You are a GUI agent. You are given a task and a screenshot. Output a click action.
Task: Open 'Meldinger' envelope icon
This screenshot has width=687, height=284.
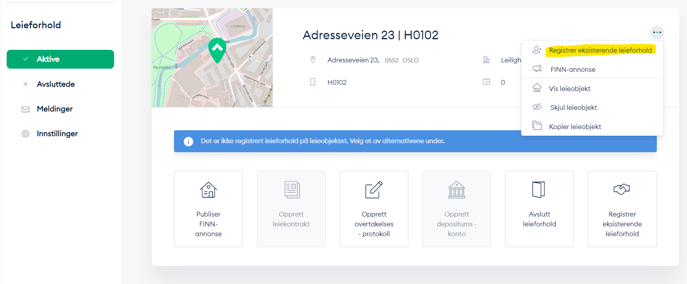[x=25, y=109]
